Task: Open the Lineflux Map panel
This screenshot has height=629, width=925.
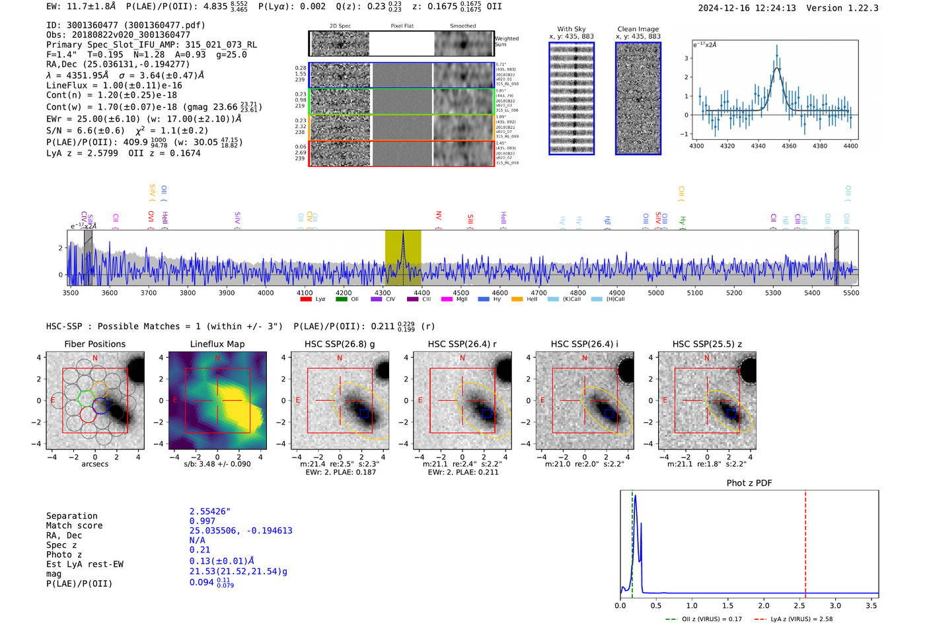Action: click(x=217, y=401)
